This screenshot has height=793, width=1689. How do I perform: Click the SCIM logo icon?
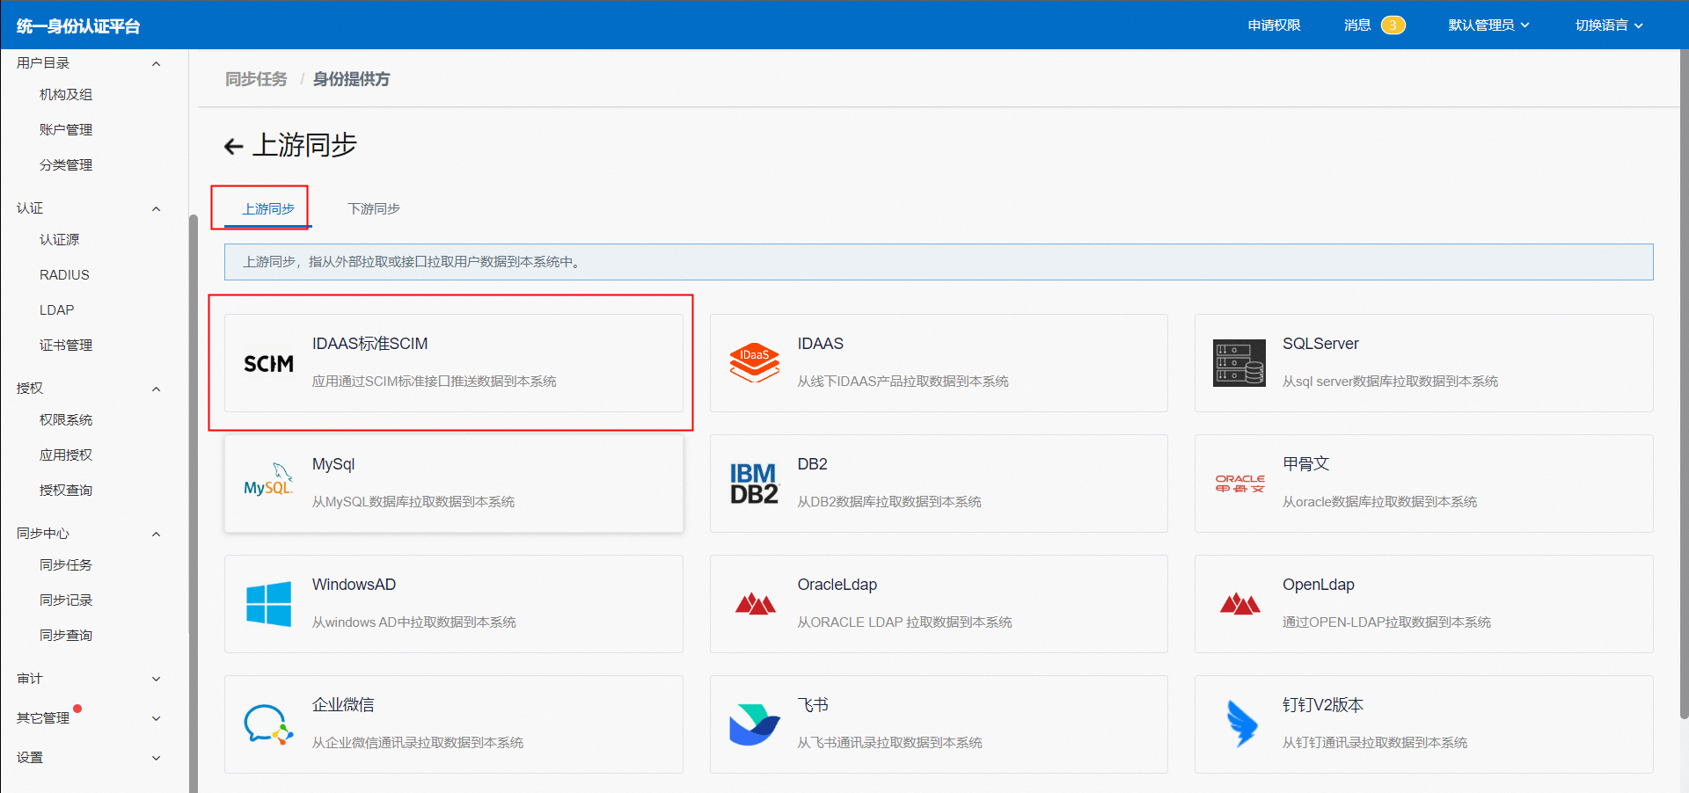click(x=268, y=364)
